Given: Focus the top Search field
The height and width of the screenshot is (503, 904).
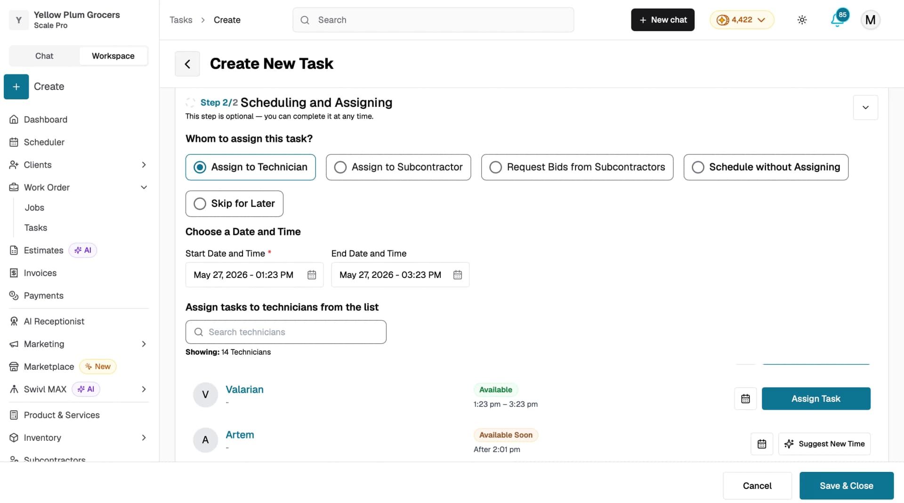Looking at the screenshot, I should 433,20.
